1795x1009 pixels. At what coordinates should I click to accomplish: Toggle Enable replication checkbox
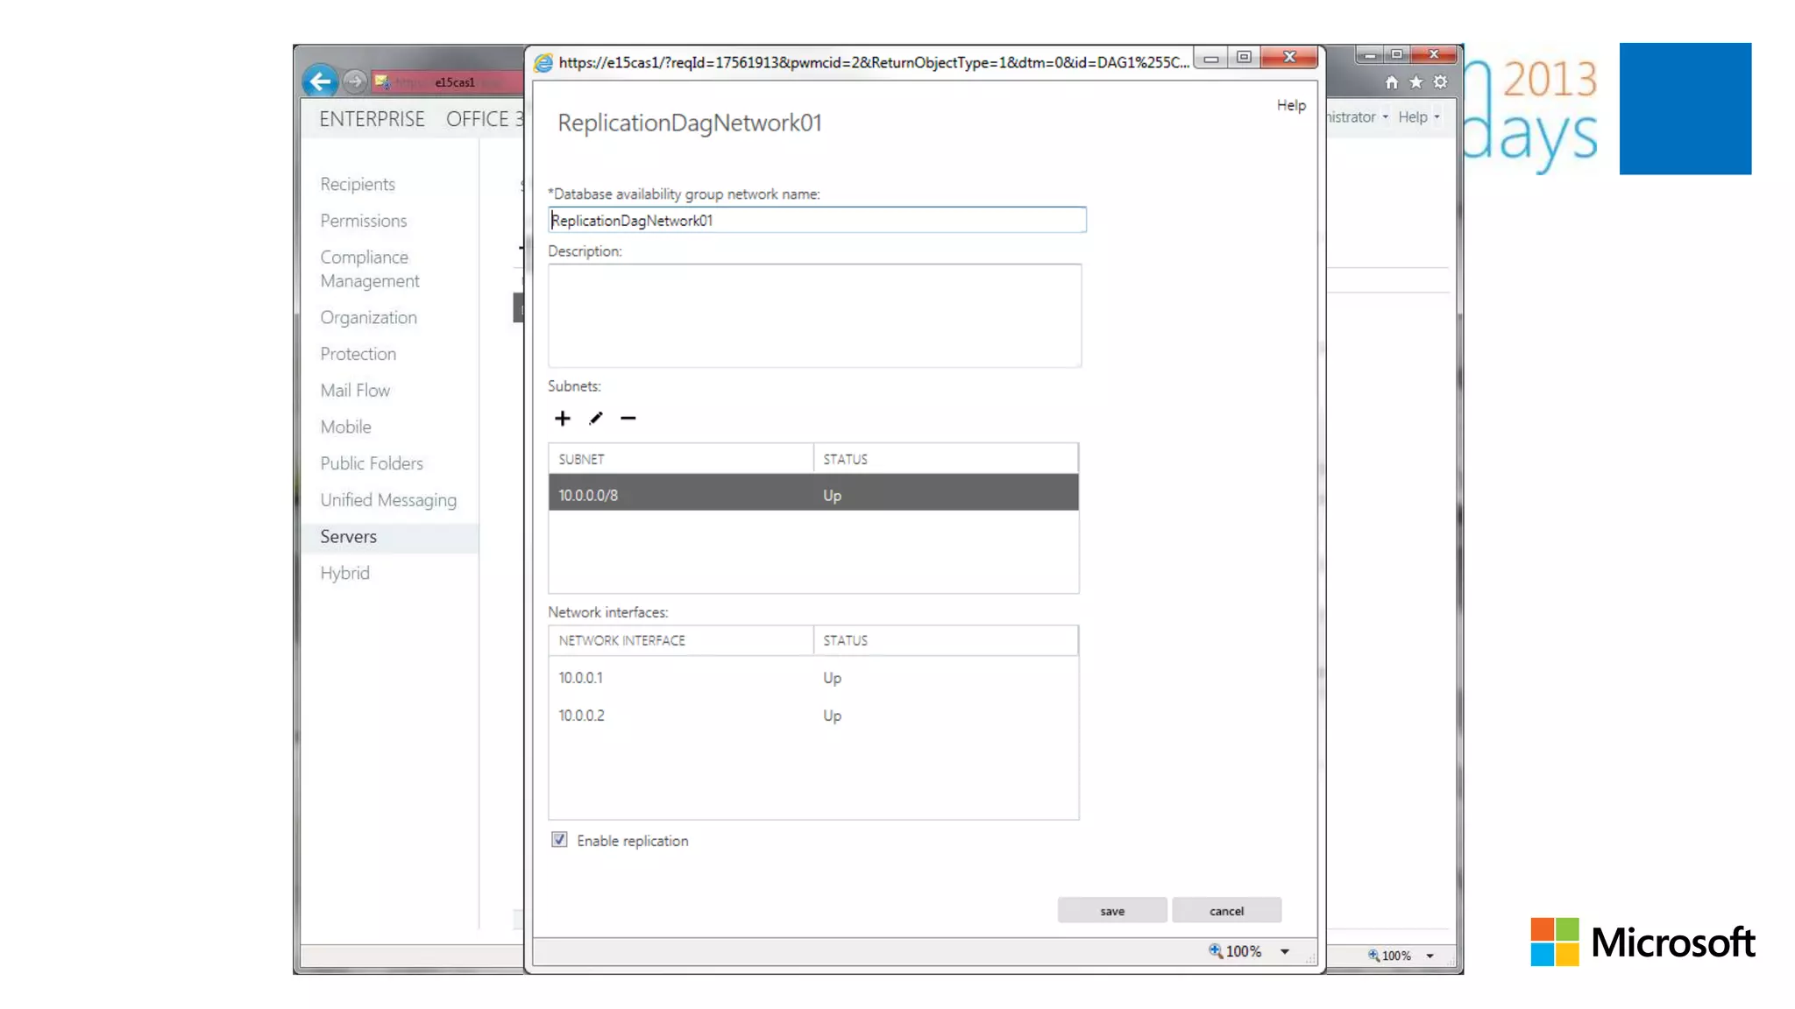coord(559,840)
